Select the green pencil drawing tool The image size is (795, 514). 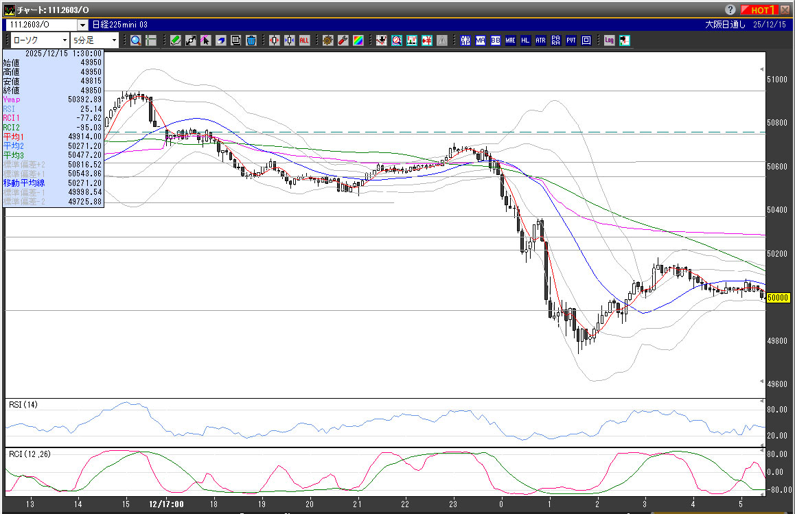(x=176, y=40)
